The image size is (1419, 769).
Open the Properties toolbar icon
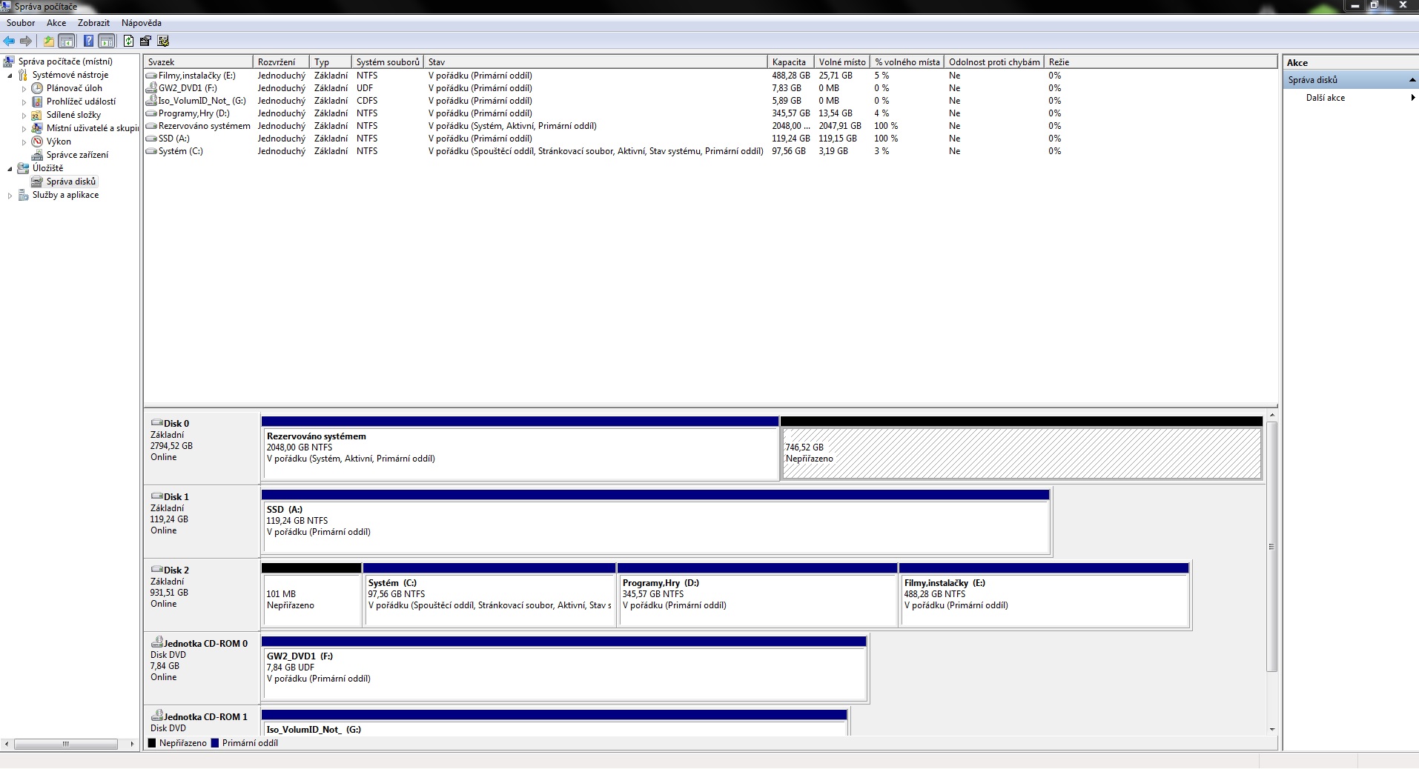145,41
